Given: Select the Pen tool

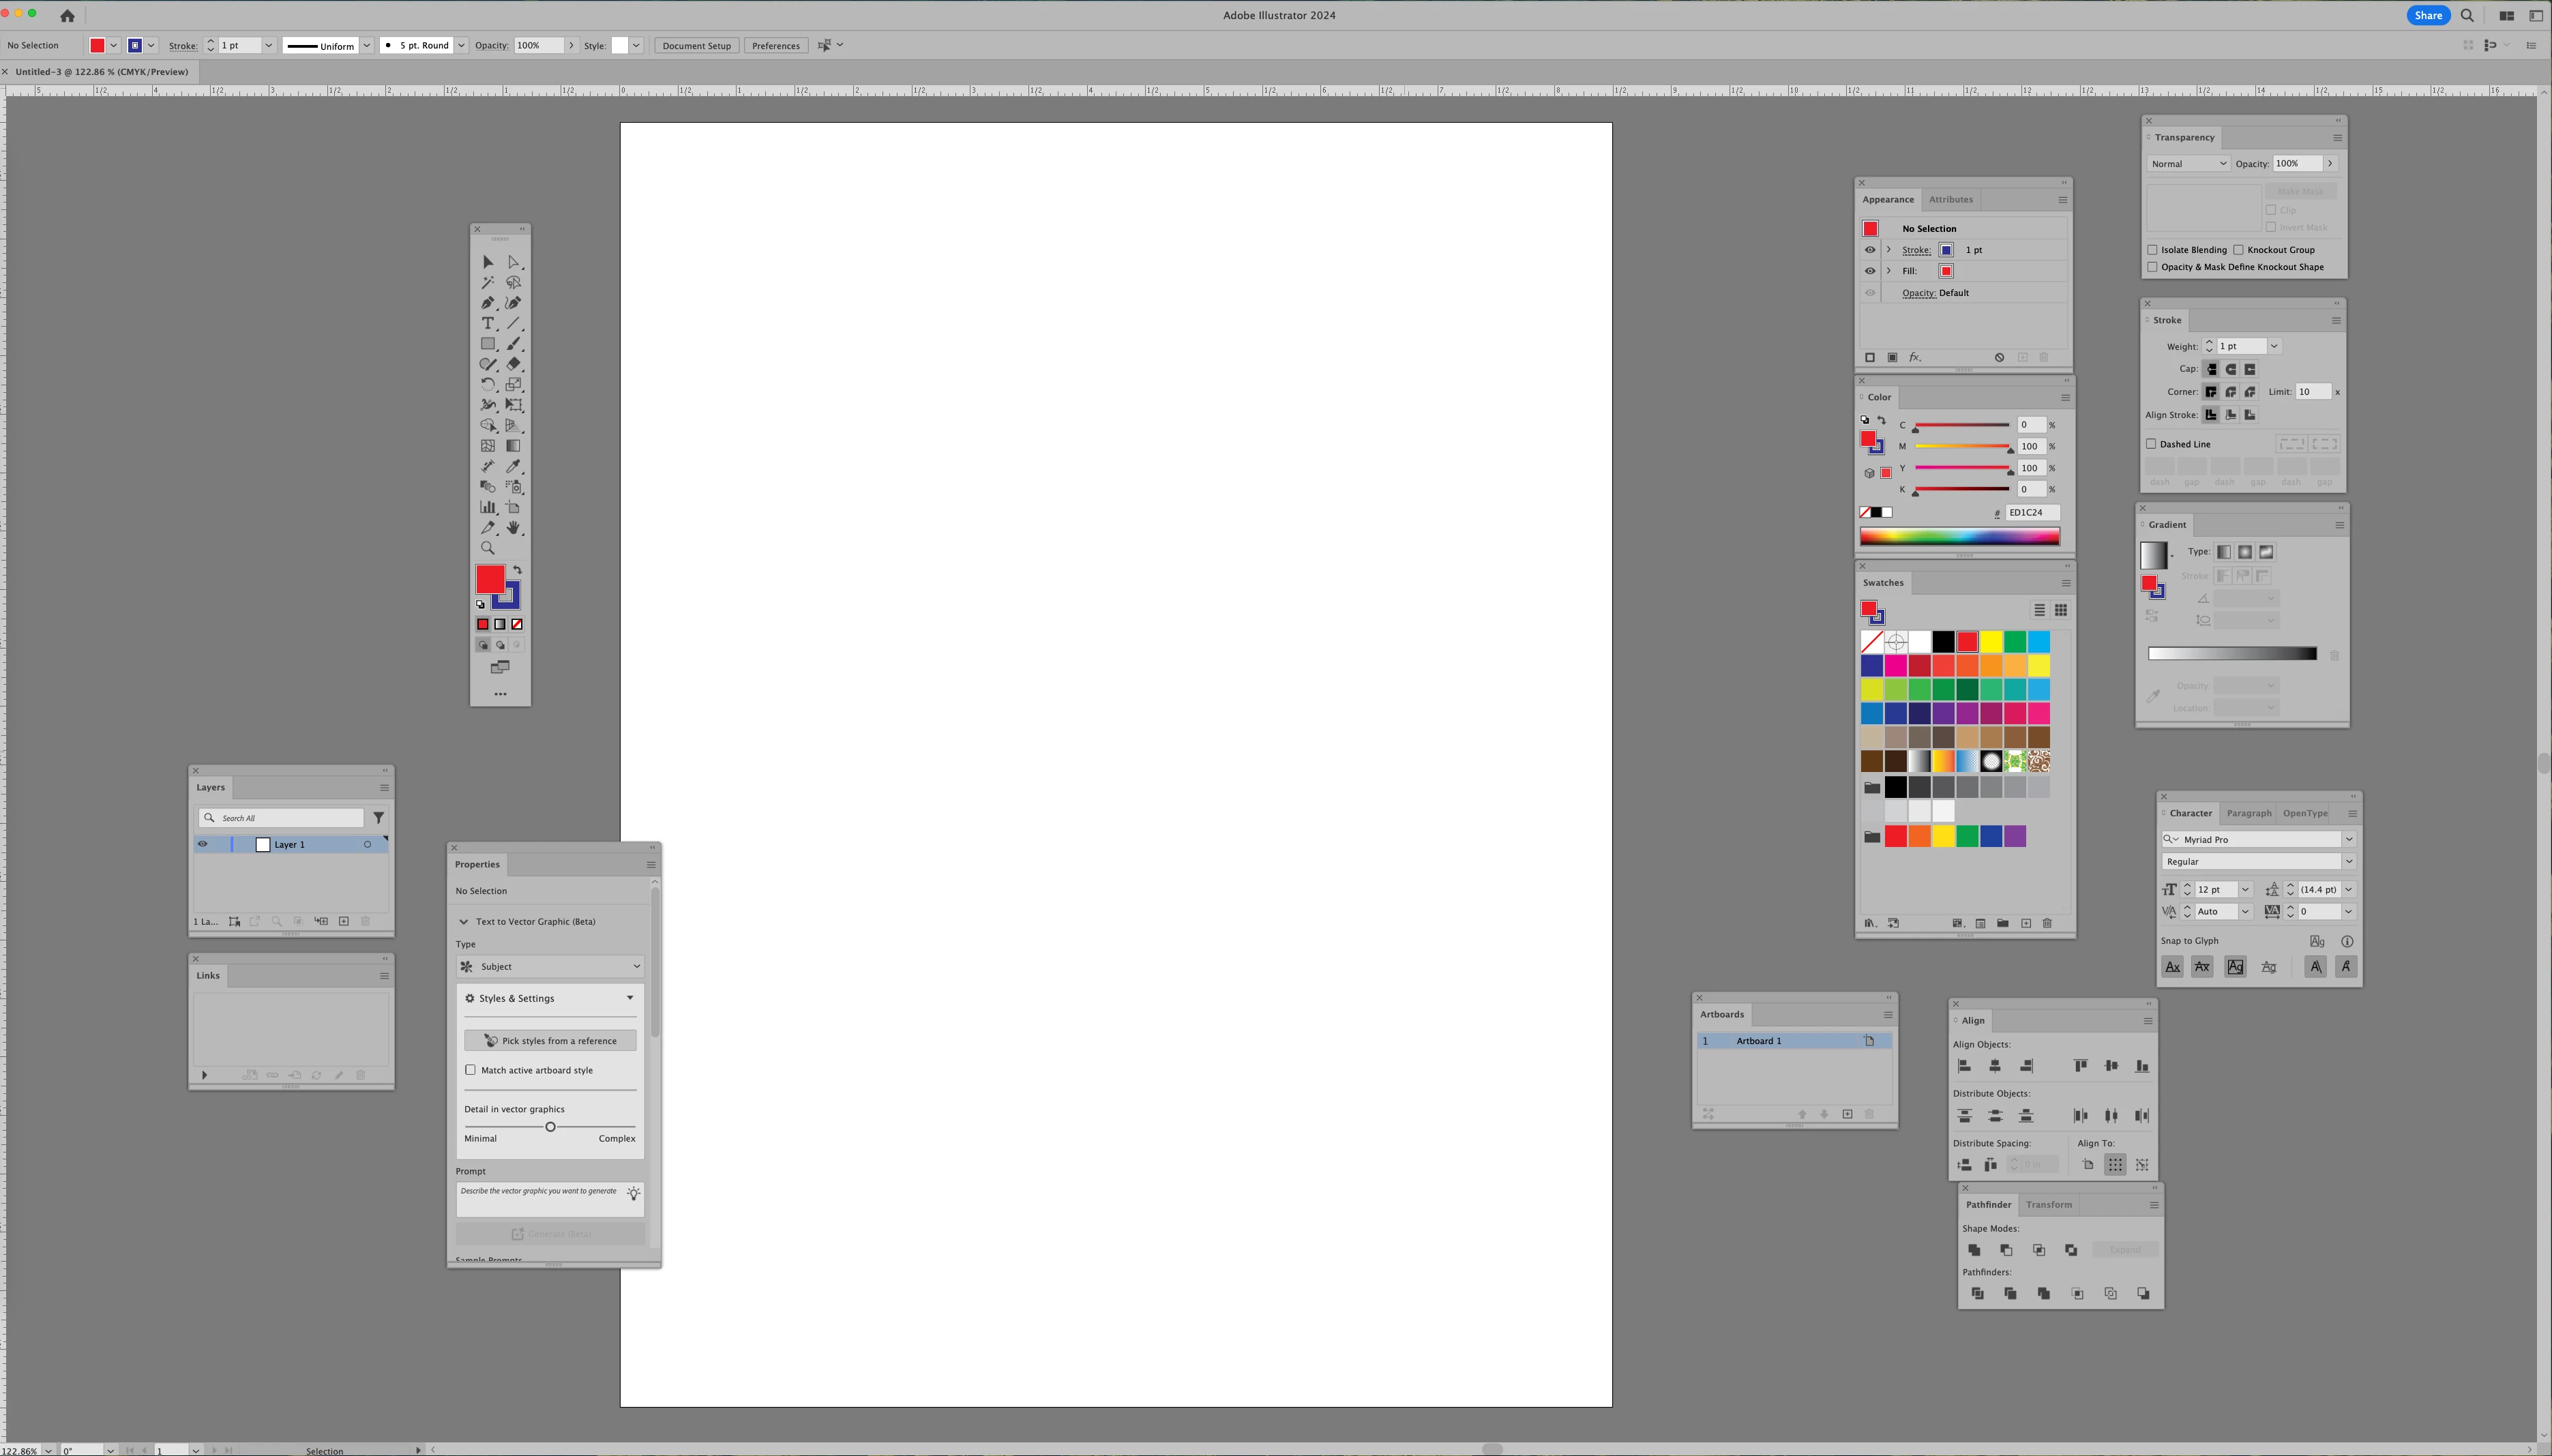Looking at the screenshot, I should coord(488,303).
